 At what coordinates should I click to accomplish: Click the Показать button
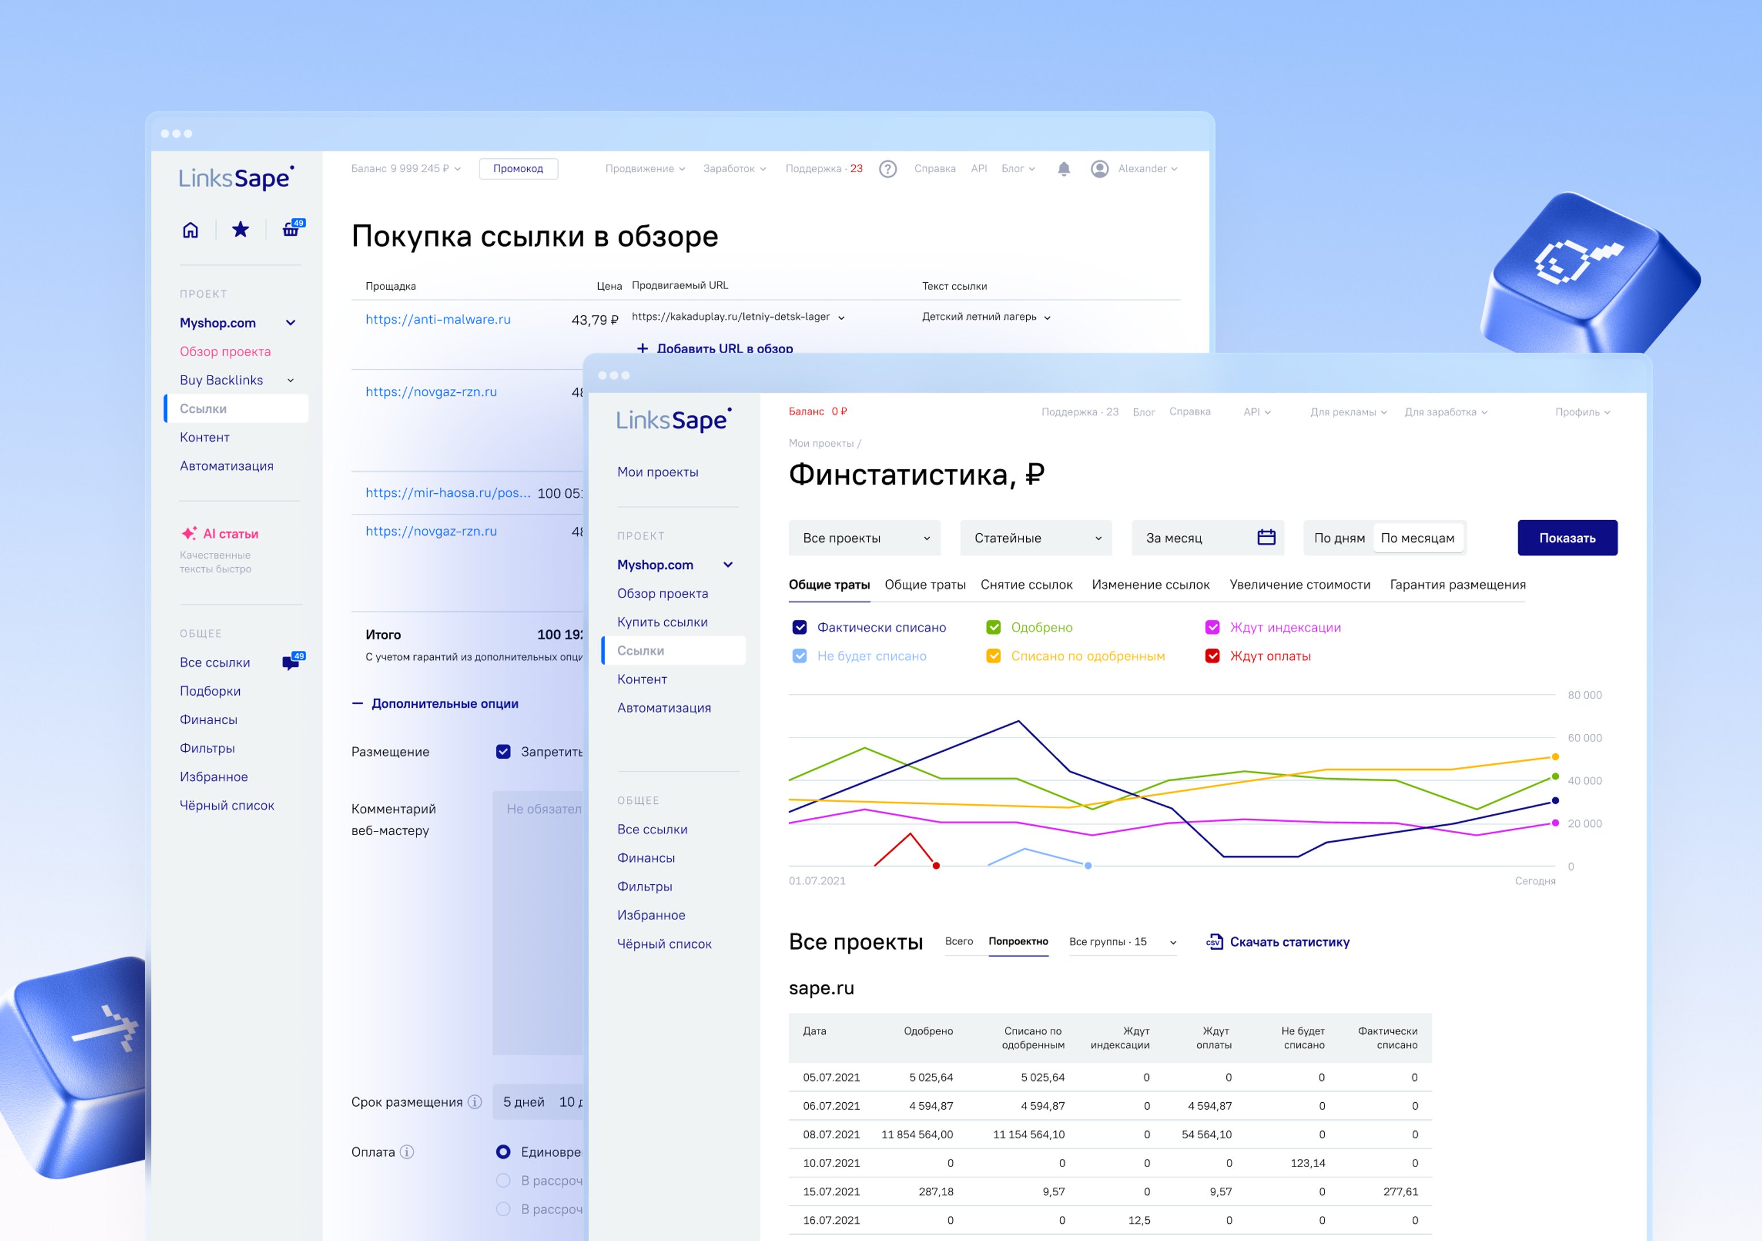[1567, 538]
